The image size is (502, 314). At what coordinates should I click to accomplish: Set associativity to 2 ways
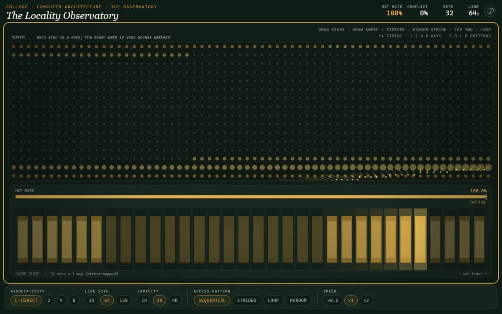[x=49, y=300]
